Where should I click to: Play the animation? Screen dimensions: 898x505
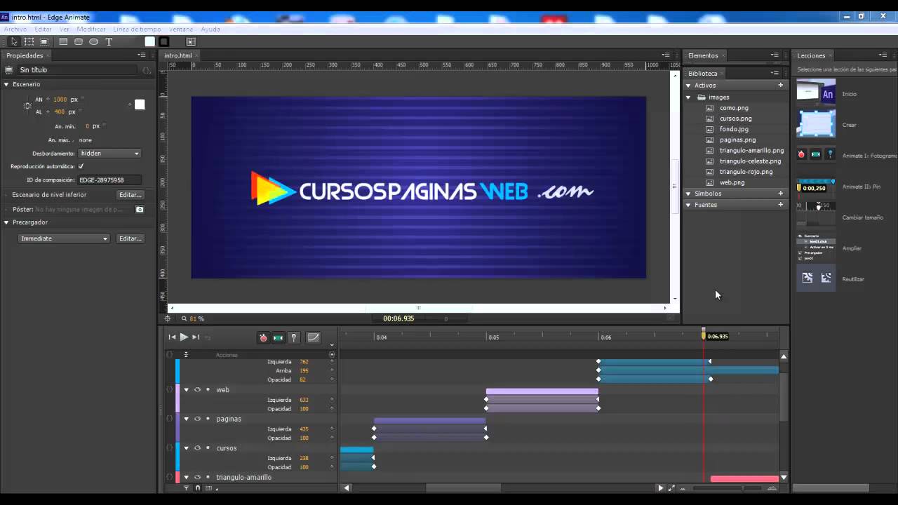184,337
